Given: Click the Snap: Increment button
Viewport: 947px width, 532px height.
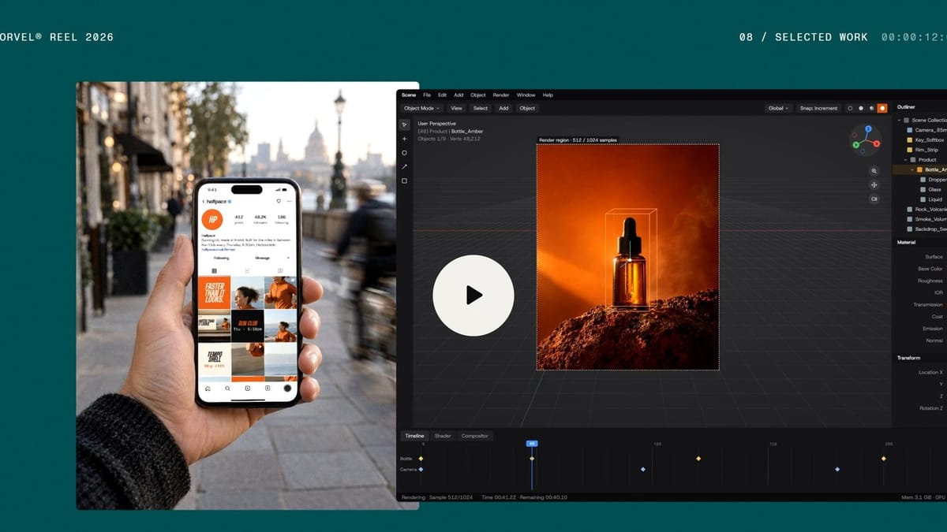Looking at the screenshot, I should [818, 108].
